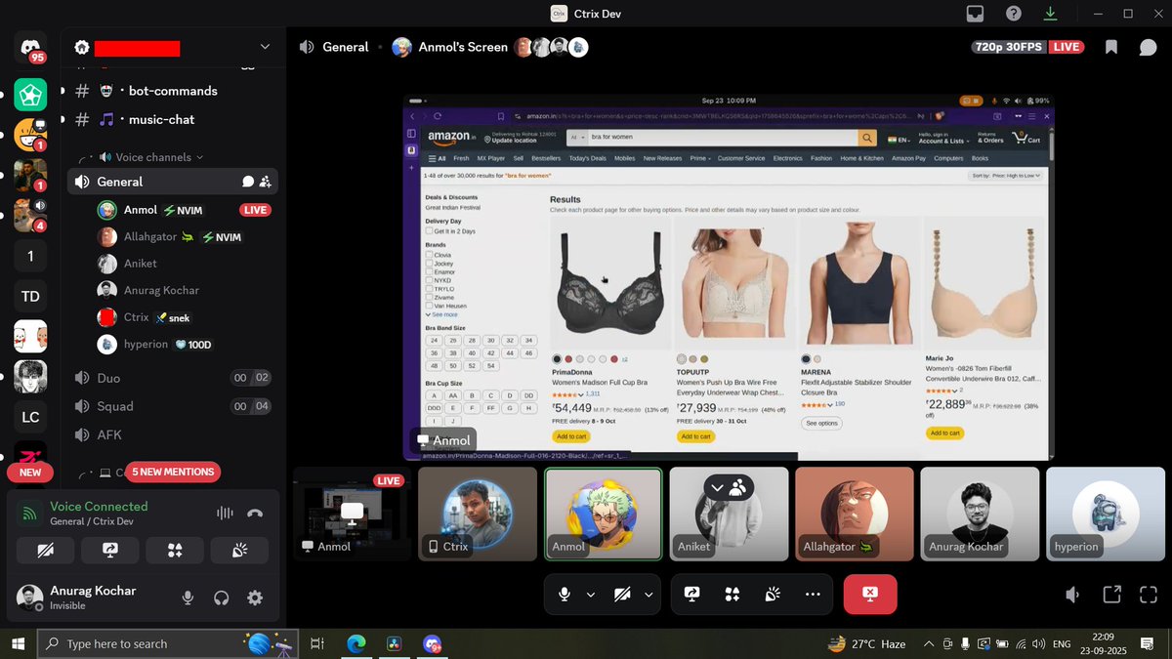Open the green pentagon server icon
This screenshot has height=659, width=1172.
(x=30, y=95)
